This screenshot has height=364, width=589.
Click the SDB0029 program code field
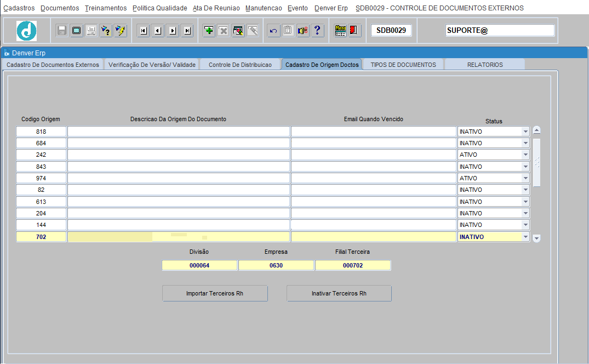[x=391, y=31]
